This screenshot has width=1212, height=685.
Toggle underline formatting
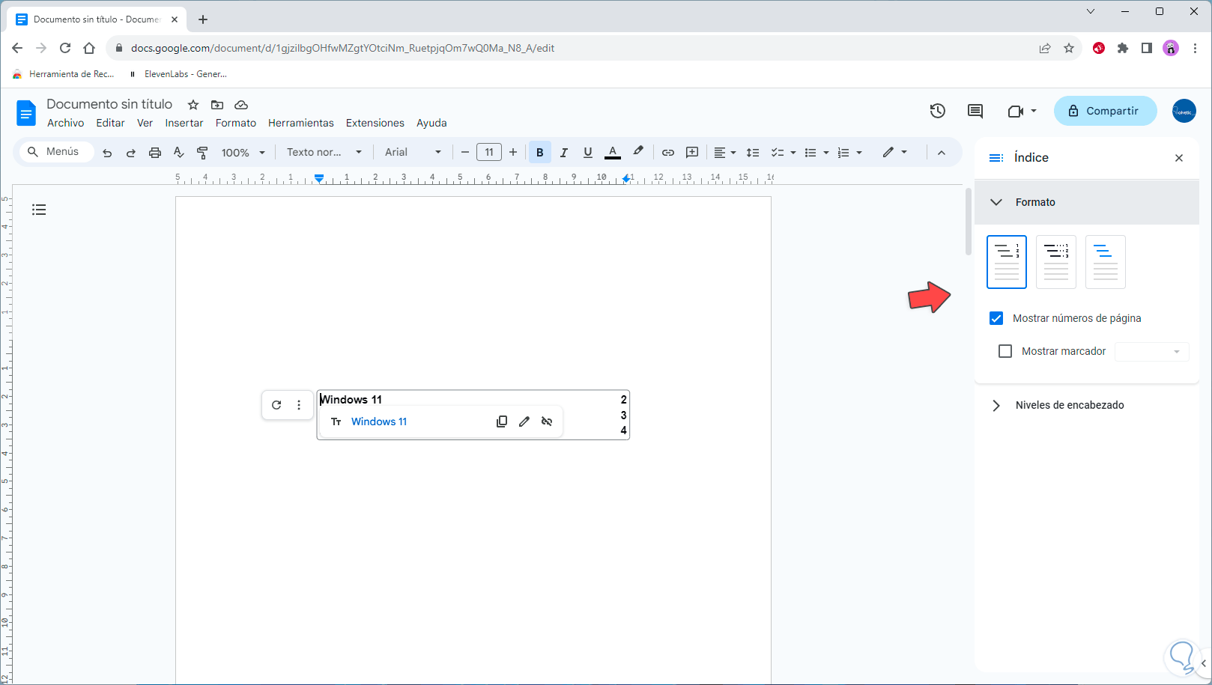[x=588, y=153]
